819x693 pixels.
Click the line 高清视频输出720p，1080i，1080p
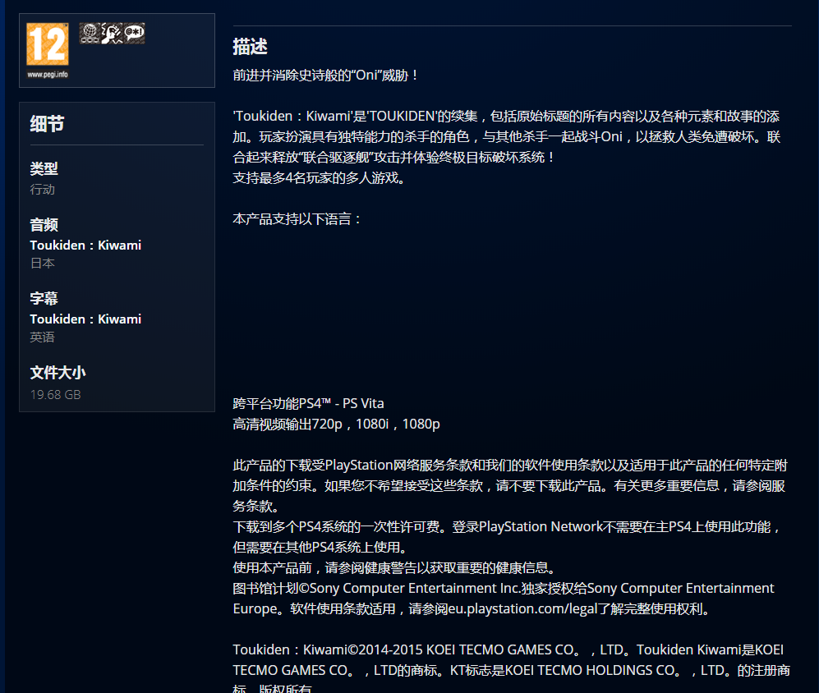pyautogui.click(x=336, y=424)
